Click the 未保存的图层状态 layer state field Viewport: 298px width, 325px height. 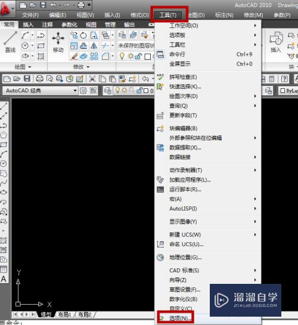coord(136,45)
